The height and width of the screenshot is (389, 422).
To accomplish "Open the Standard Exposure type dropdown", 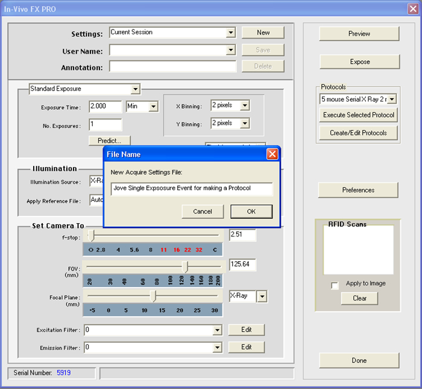I will tap(136, 89).
